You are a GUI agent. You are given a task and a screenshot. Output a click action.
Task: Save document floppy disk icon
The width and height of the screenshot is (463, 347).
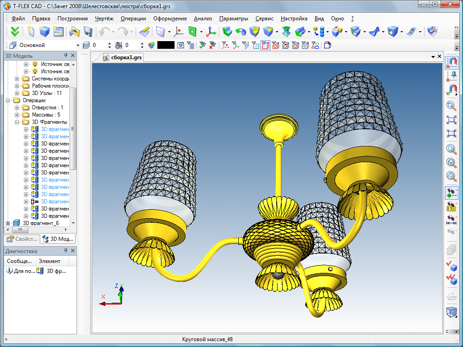88,31
